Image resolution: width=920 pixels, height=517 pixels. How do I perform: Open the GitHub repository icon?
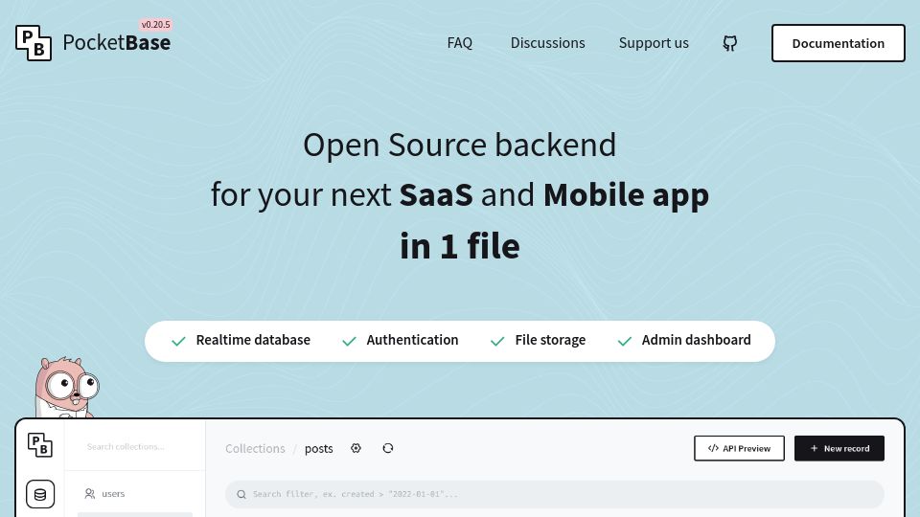(729, 43)
